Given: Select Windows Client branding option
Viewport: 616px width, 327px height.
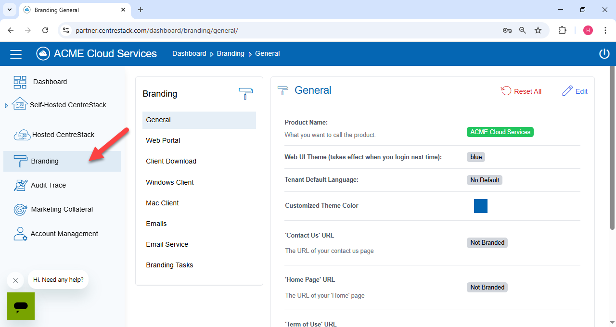Looking at the screenshot, I should (170, 182).
